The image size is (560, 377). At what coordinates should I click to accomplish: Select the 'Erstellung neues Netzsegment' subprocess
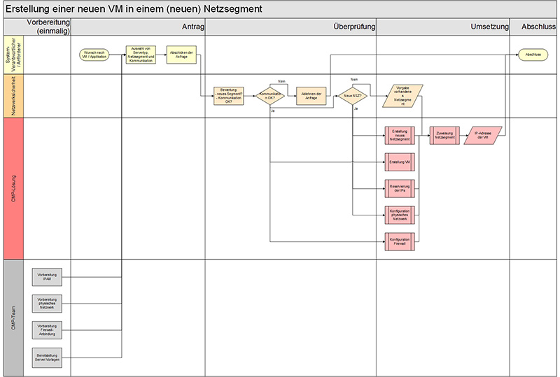400,135
